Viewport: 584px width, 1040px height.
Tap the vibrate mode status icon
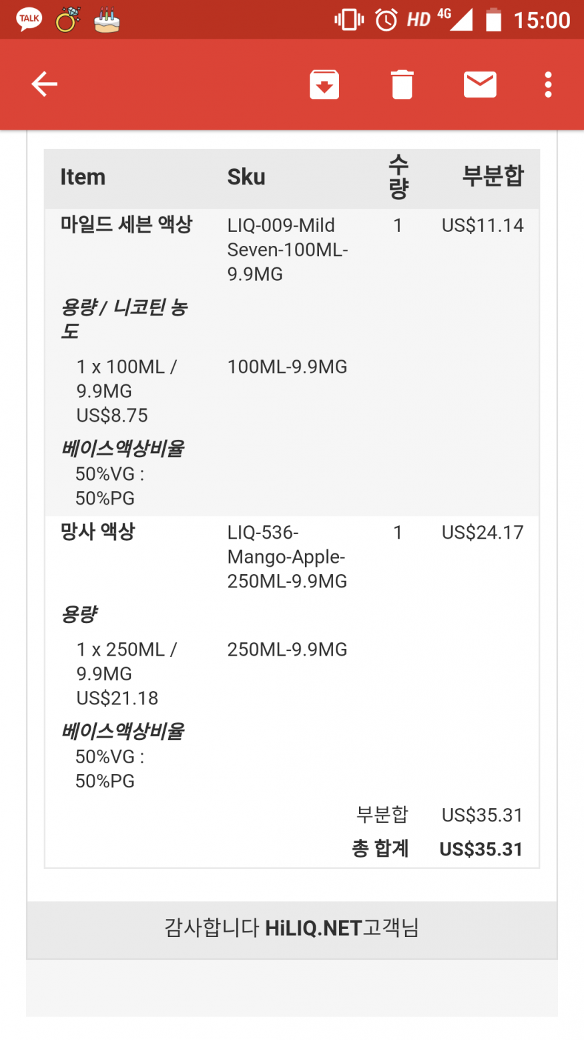[349, 20]
